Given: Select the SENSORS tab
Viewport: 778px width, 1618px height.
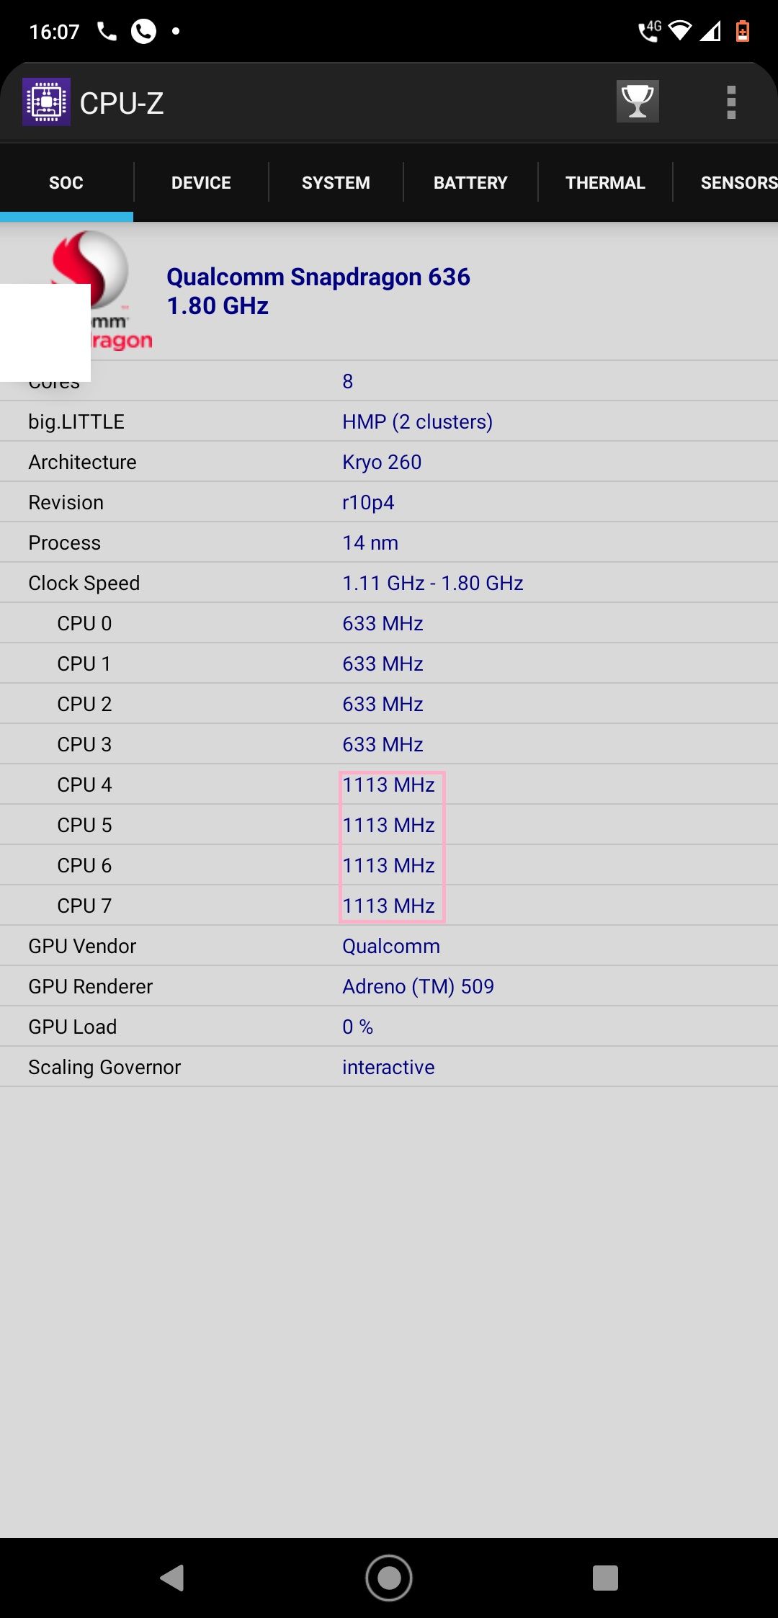Looking at the screenshot, I should coord(735,183).
